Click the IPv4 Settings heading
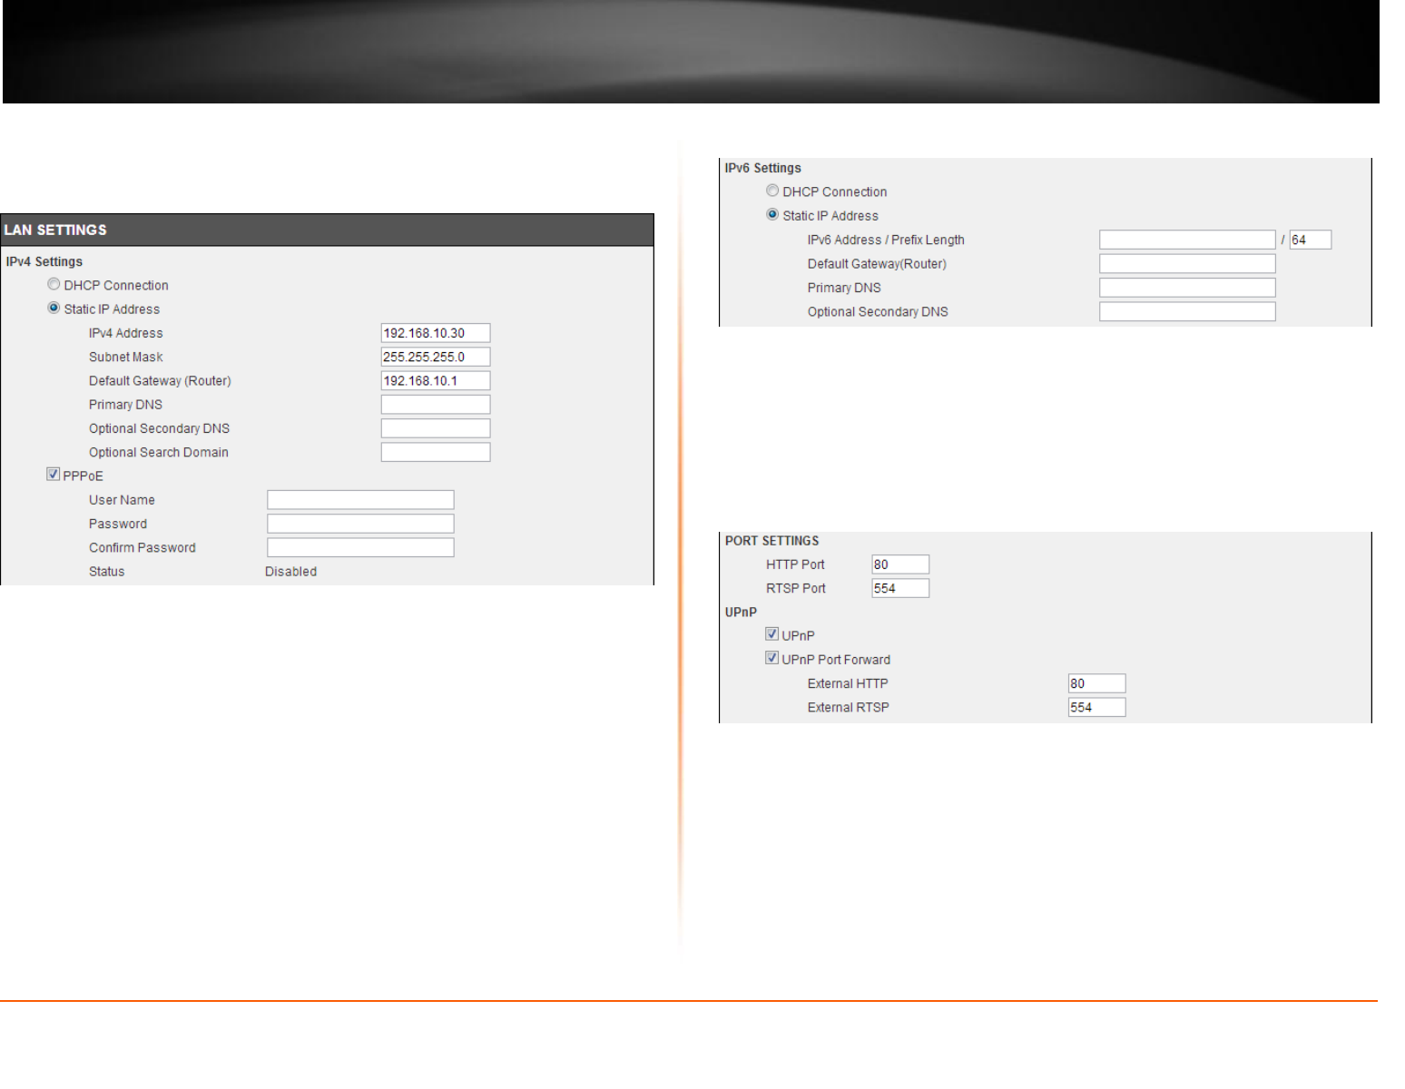 click(x=44, y=261)
